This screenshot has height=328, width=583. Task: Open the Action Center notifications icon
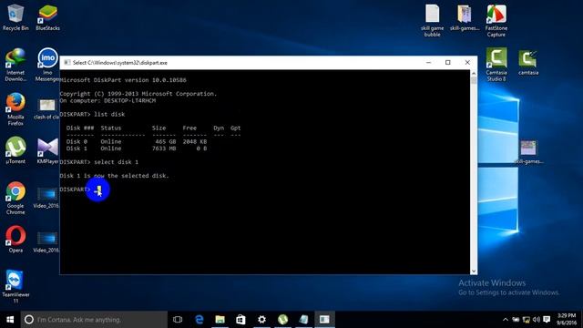point(547,320)
